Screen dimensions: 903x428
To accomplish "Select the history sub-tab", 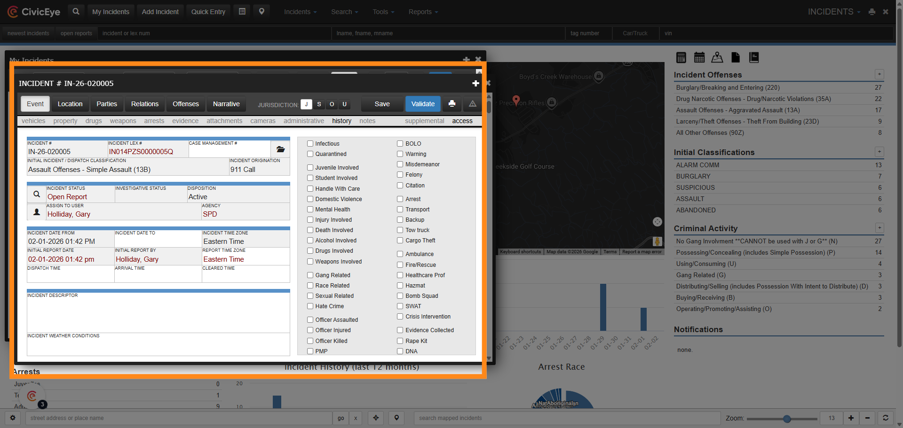I will pos(342,121).
